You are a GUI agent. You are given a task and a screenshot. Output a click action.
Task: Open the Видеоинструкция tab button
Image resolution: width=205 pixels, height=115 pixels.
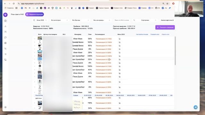click(x=35, y=14)
